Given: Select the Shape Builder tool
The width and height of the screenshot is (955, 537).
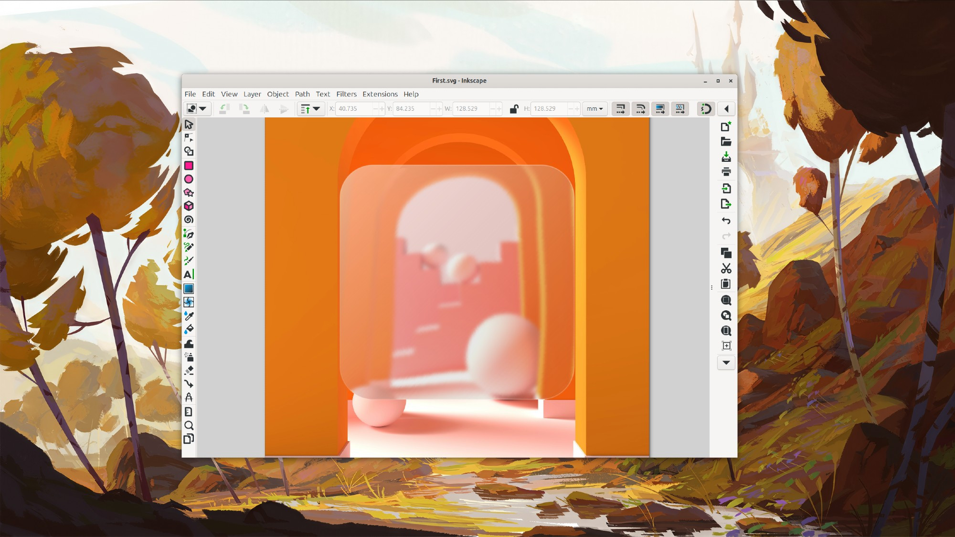Looking at the screenshot, I should coord(189,151).
